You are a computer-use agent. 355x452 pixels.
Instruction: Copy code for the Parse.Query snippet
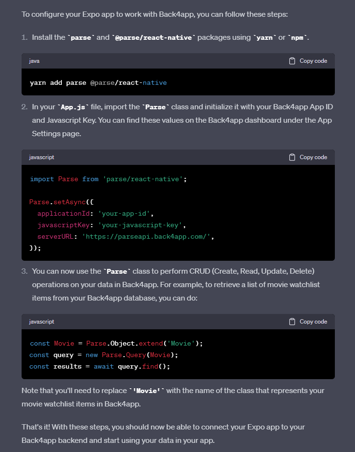[308, 322]
